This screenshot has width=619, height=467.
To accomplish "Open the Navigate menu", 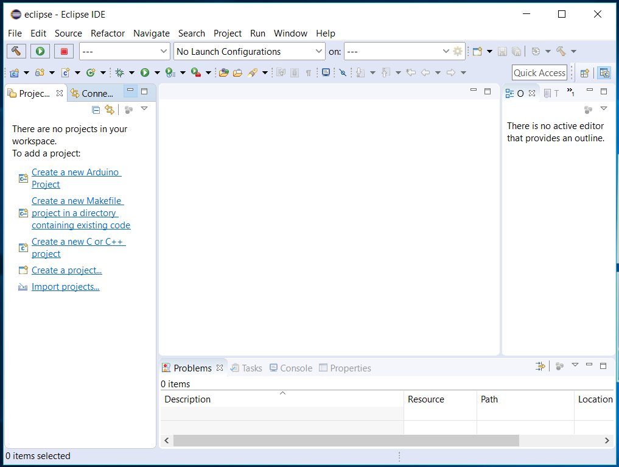I will 152,33.
